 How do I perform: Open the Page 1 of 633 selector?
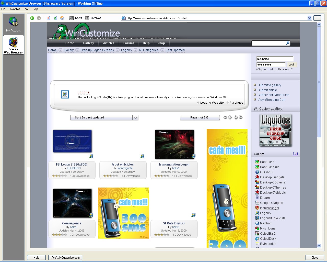coord(200,117)
